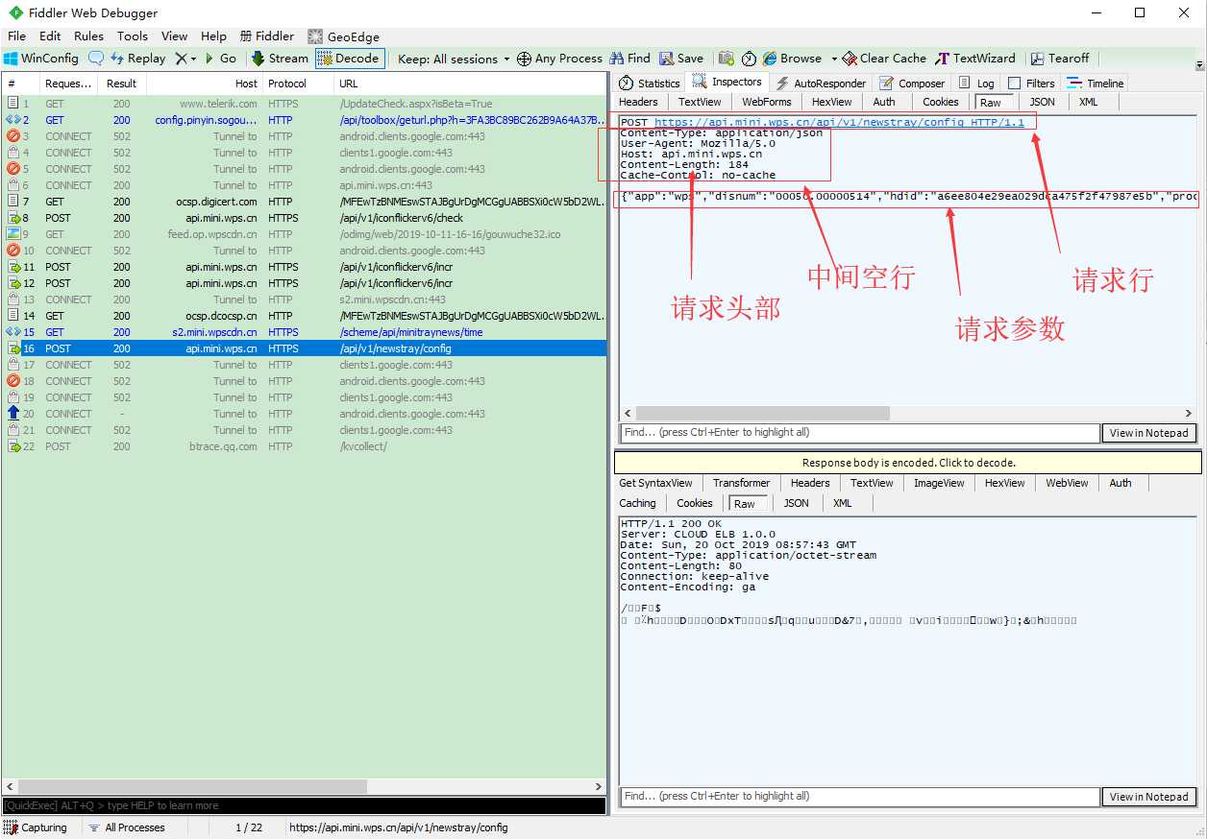The height and width of the screenshot is (839, 1207).
Task: Select the response WebView tab
Action: pyautogui.click(x=1067, y=483)
